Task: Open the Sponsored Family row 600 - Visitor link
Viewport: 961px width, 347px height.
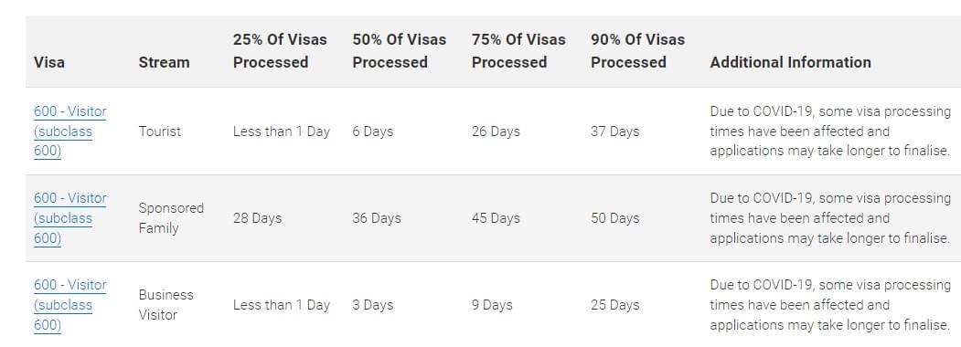Action: coord(69,218)
